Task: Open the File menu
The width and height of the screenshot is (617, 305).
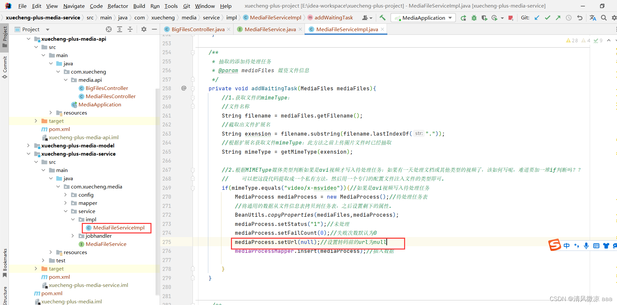Action: click(x=22, y=6)
